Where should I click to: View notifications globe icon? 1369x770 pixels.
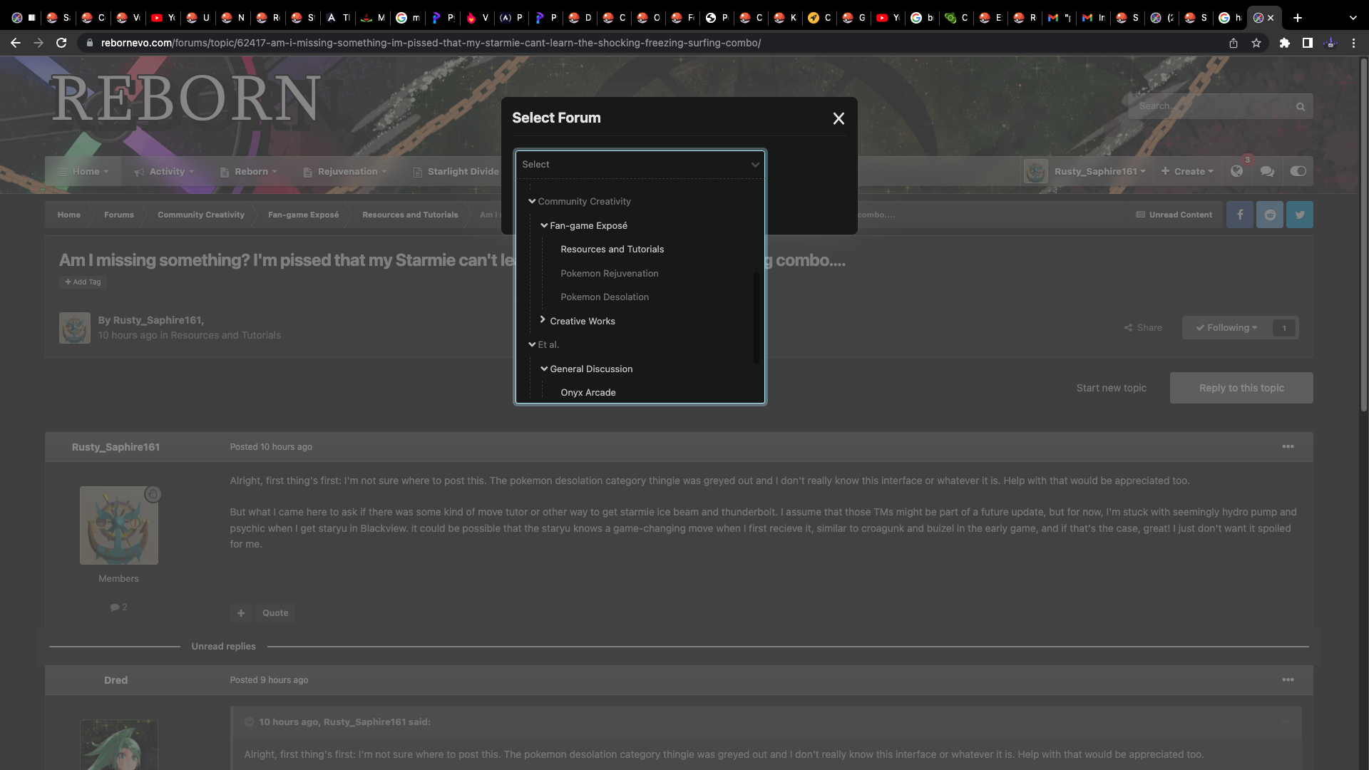(x=1237, y=171)
